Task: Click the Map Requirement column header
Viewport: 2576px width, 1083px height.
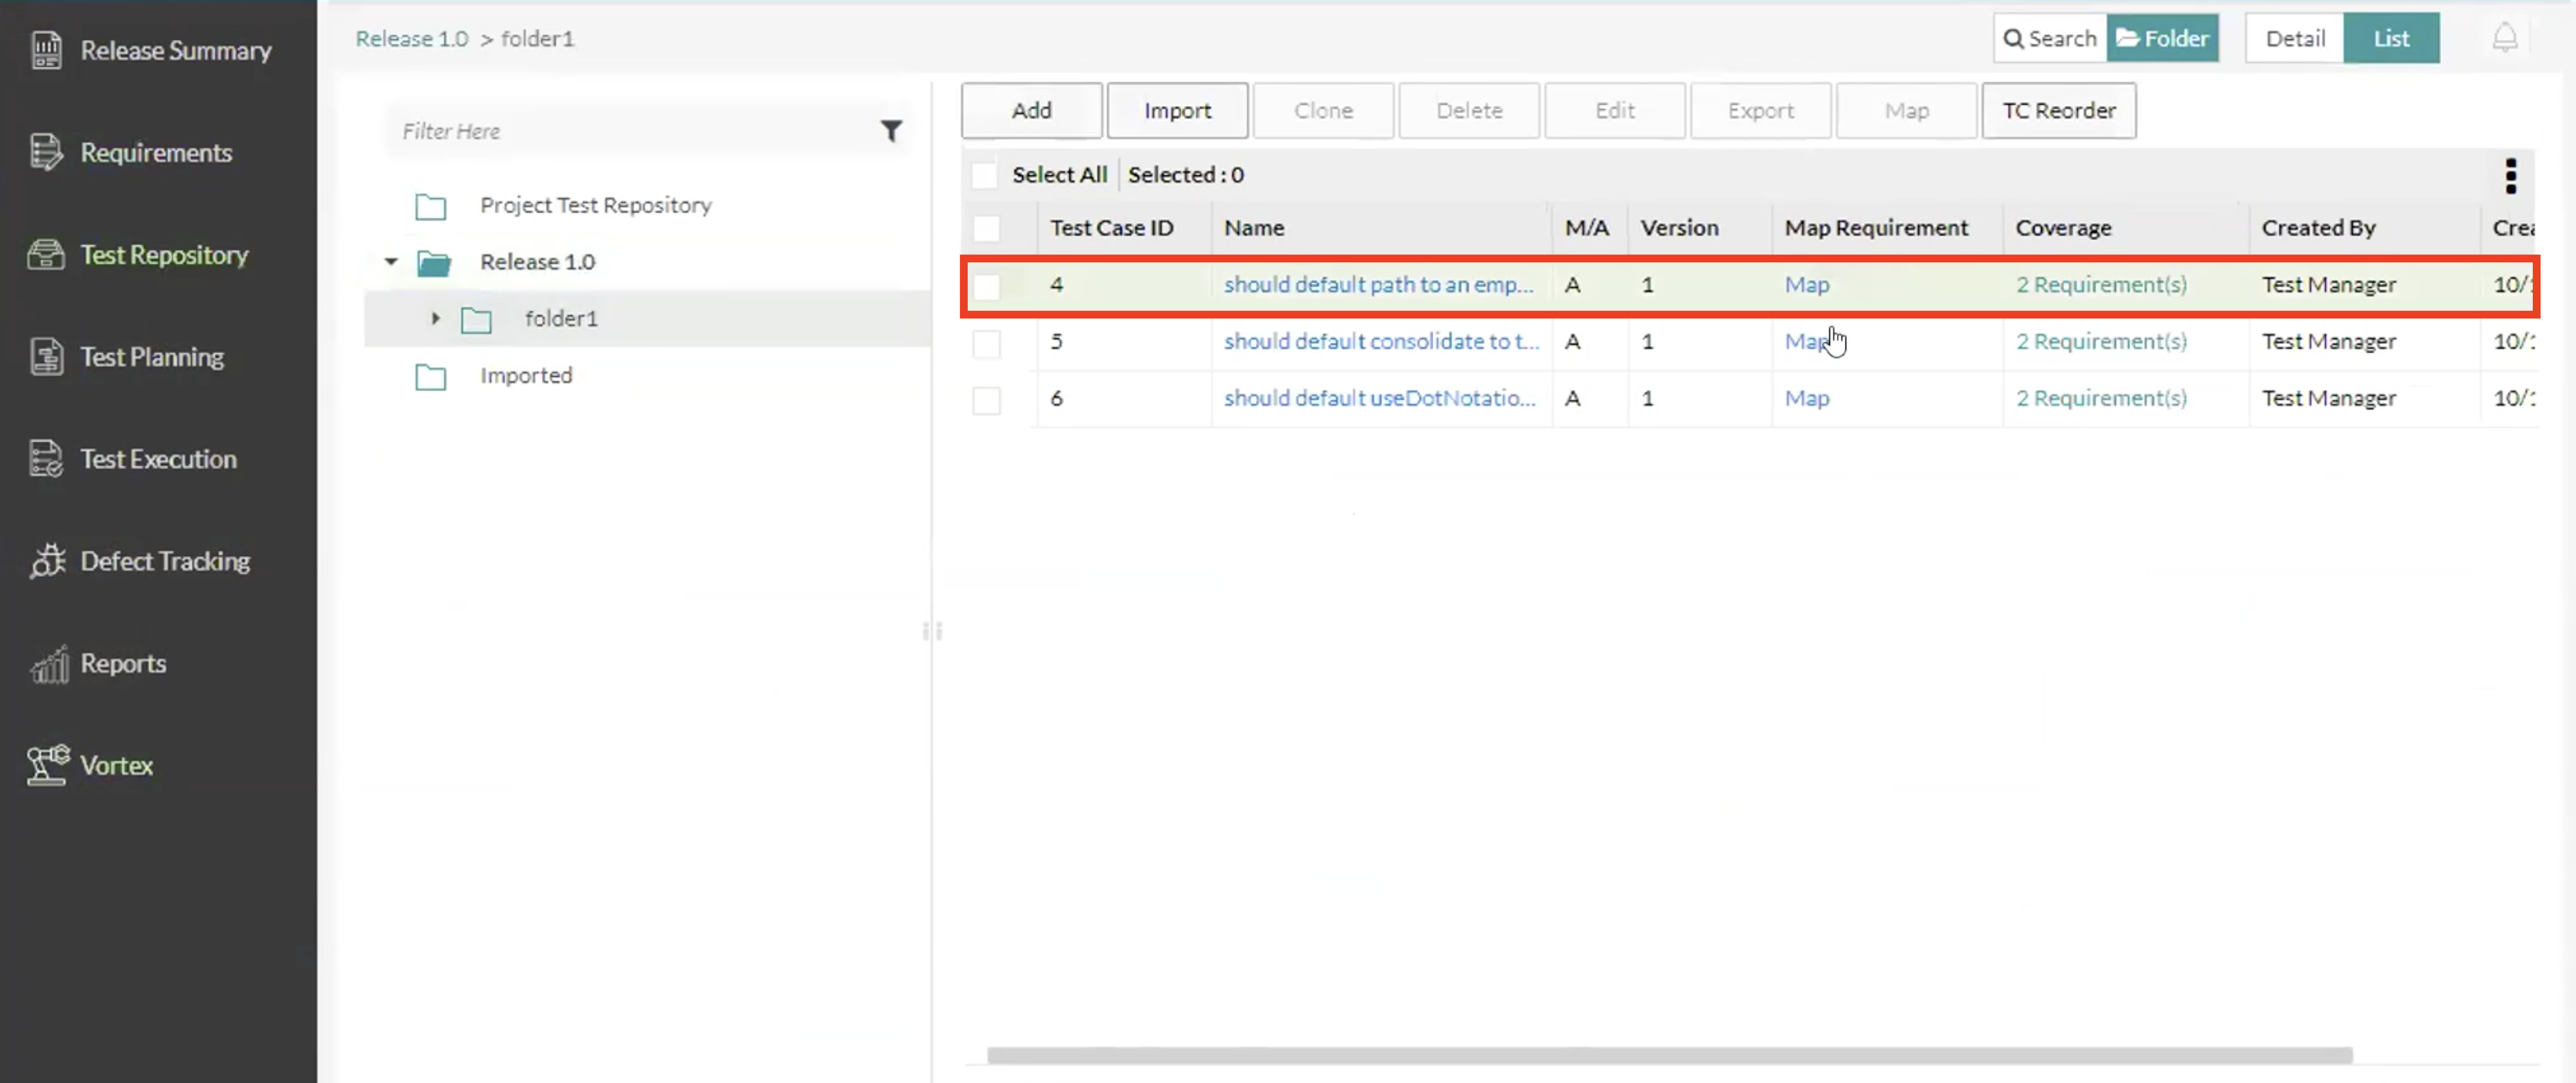Action: [x=1876, y=228]
